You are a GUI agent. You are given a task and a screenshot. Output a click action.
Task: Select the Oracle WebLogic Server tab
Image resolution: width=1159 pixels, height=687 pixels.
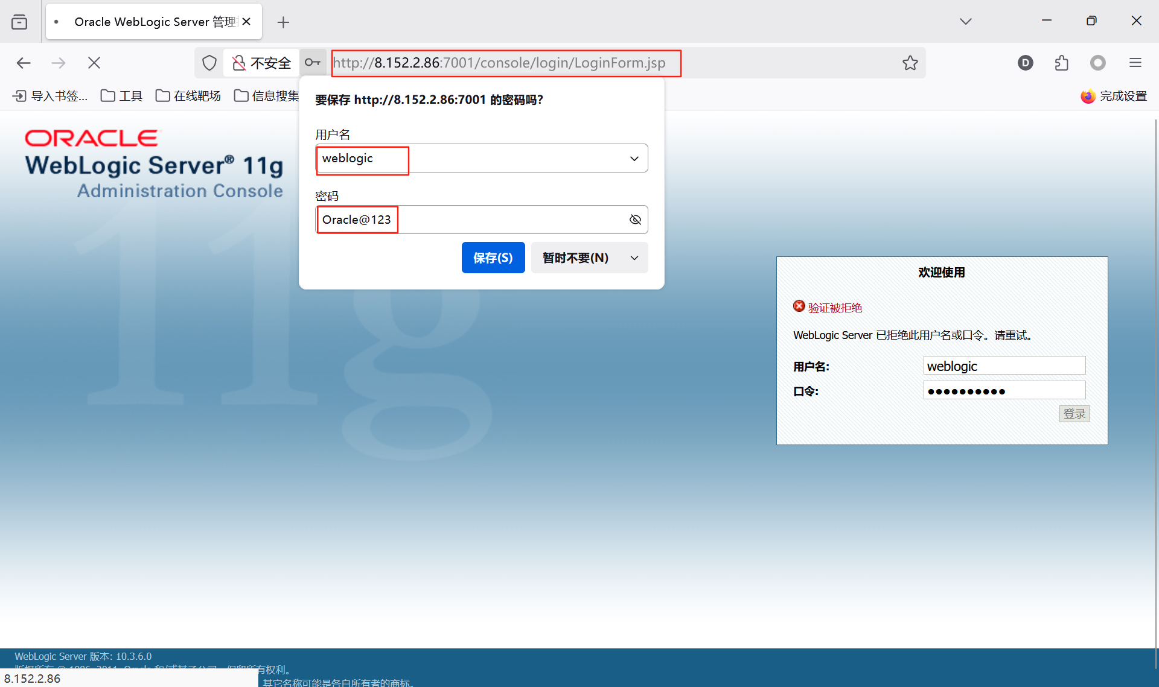coord(154,22)
